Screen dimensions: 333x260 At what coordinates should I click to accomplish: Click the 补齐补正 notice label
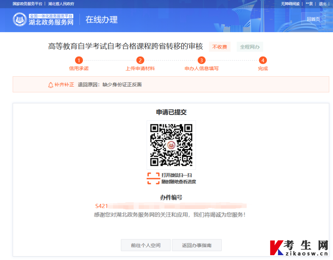point(64,85)
